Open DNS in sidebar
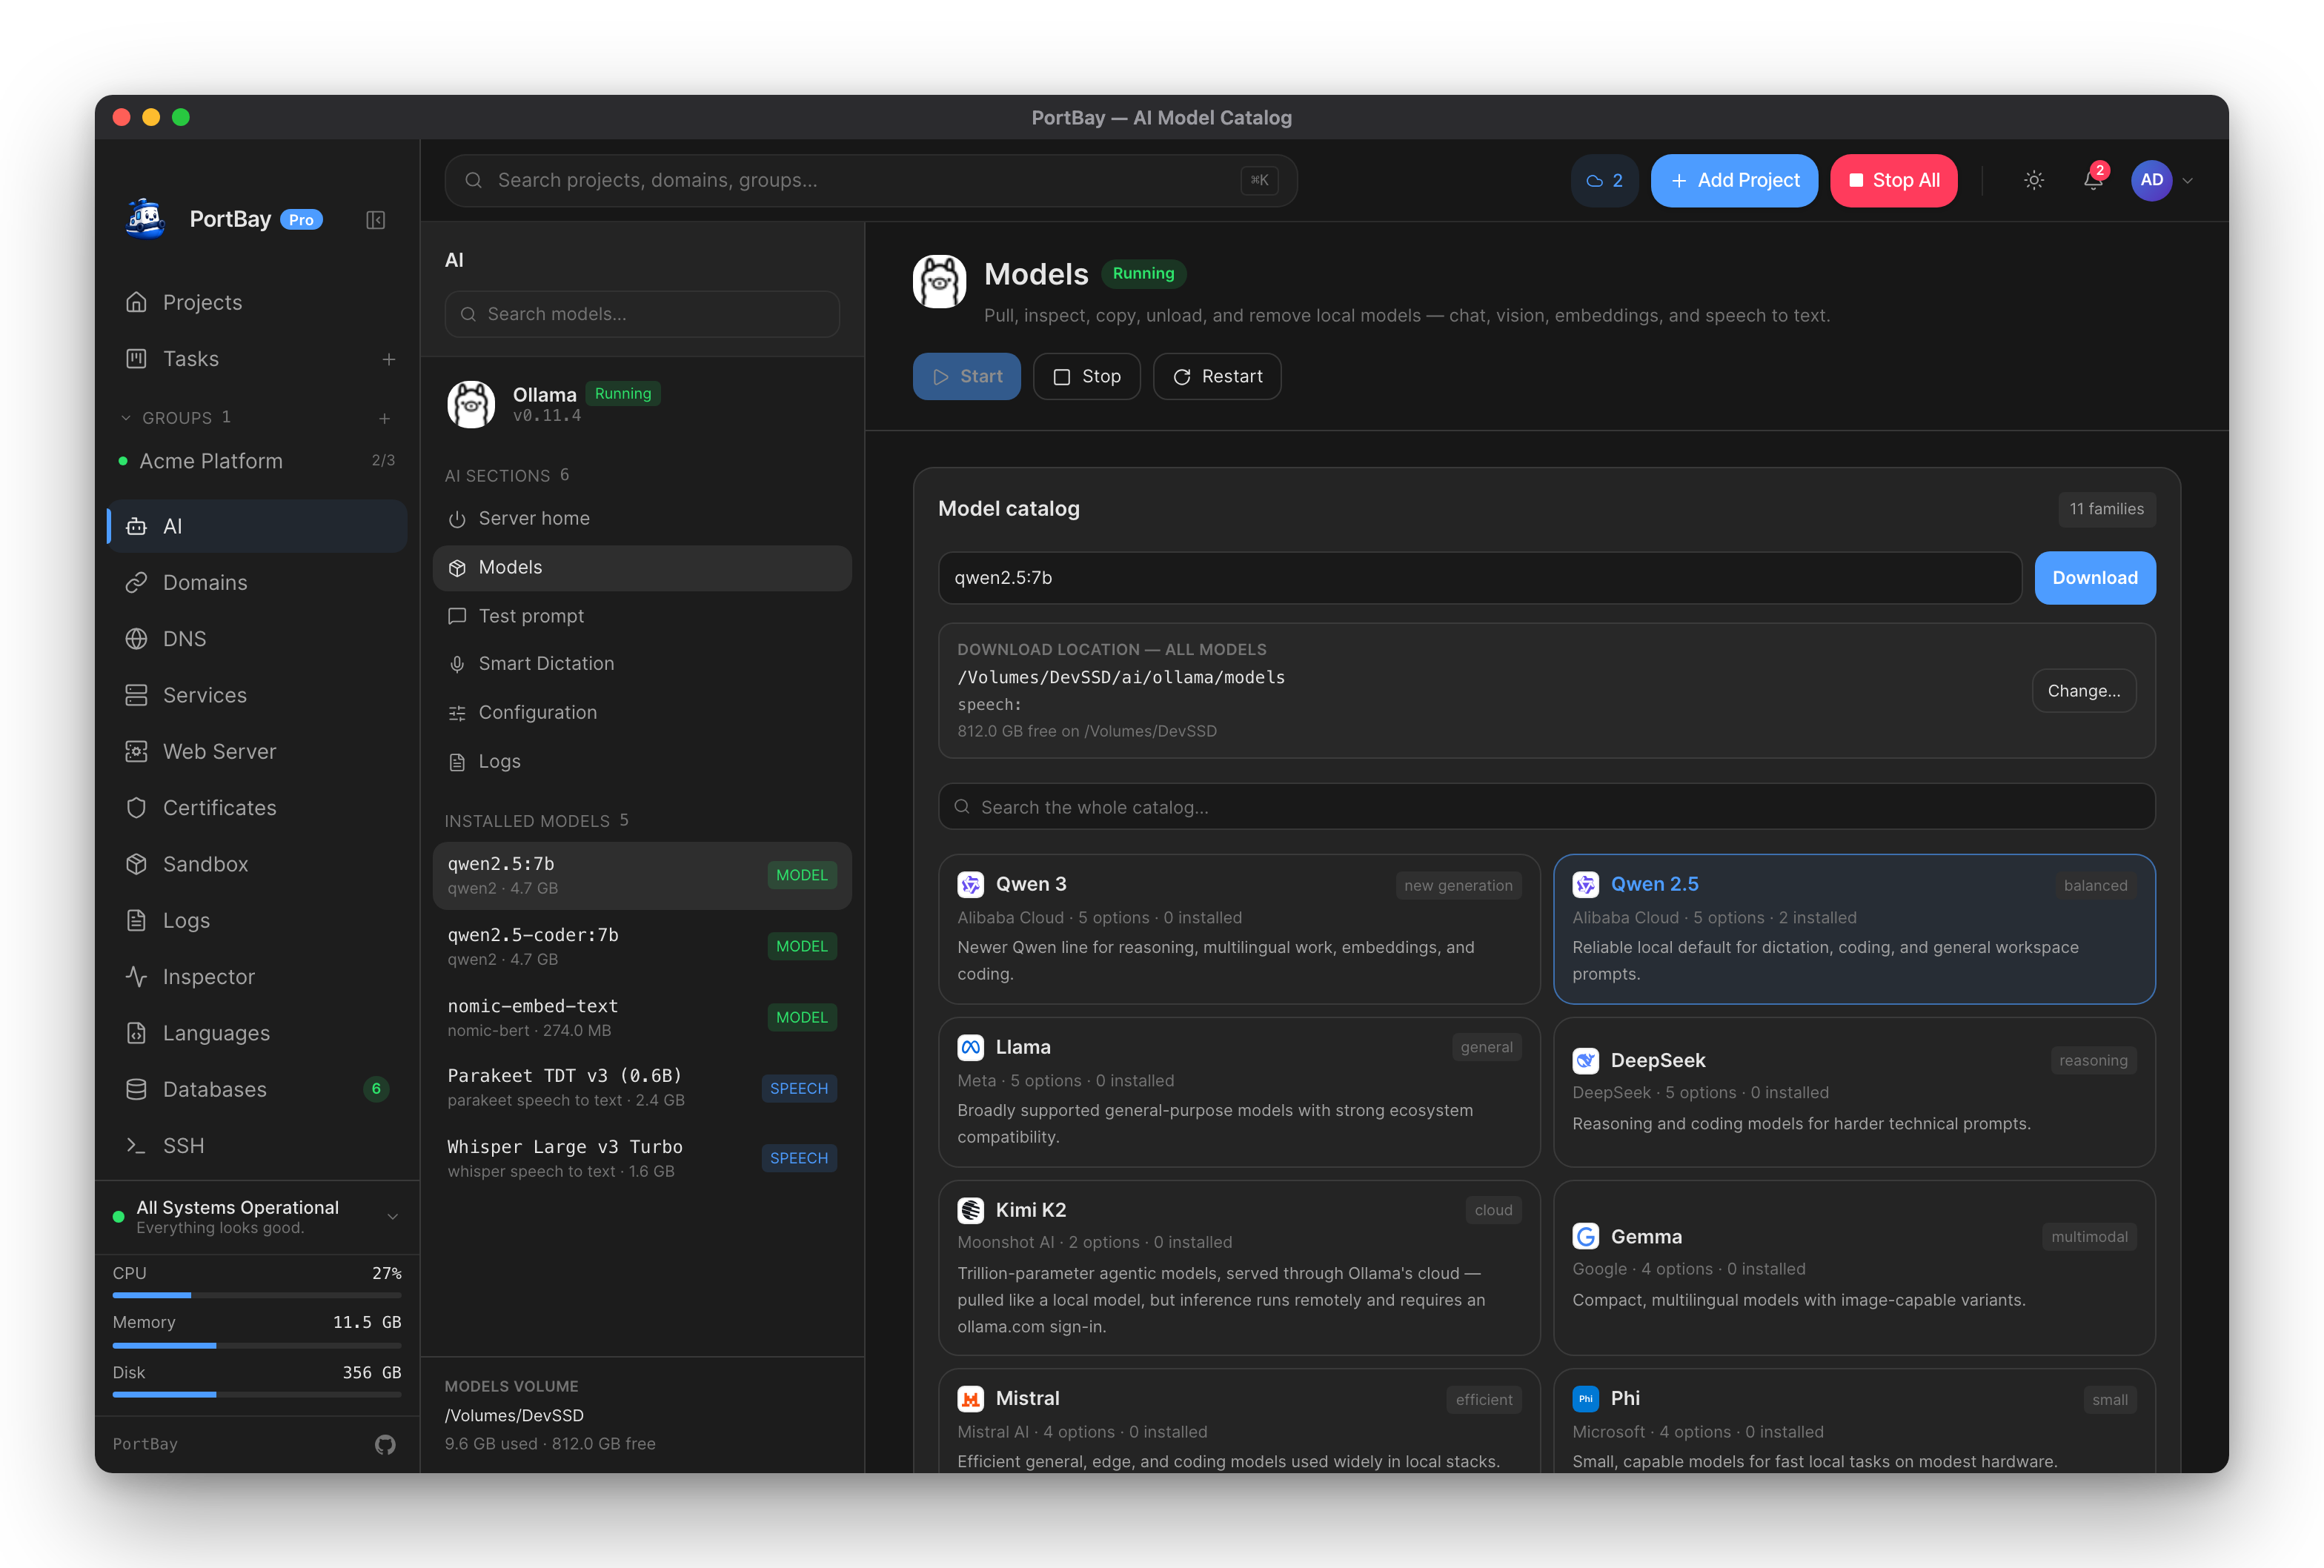 [x=257, y=638]
